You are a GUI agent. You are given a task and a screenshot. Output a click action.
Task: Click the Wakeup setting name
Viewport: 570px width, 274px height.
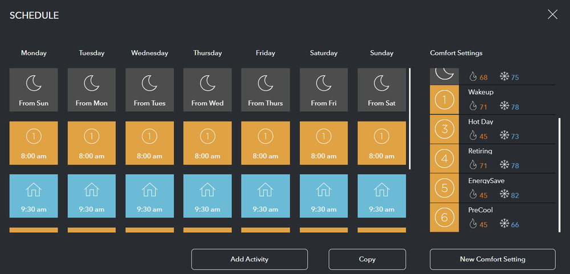coord(481,92)
